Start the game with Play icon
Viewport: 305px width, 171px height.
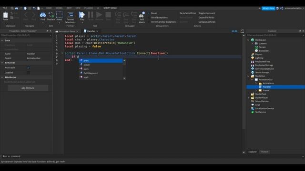(82, 15)
